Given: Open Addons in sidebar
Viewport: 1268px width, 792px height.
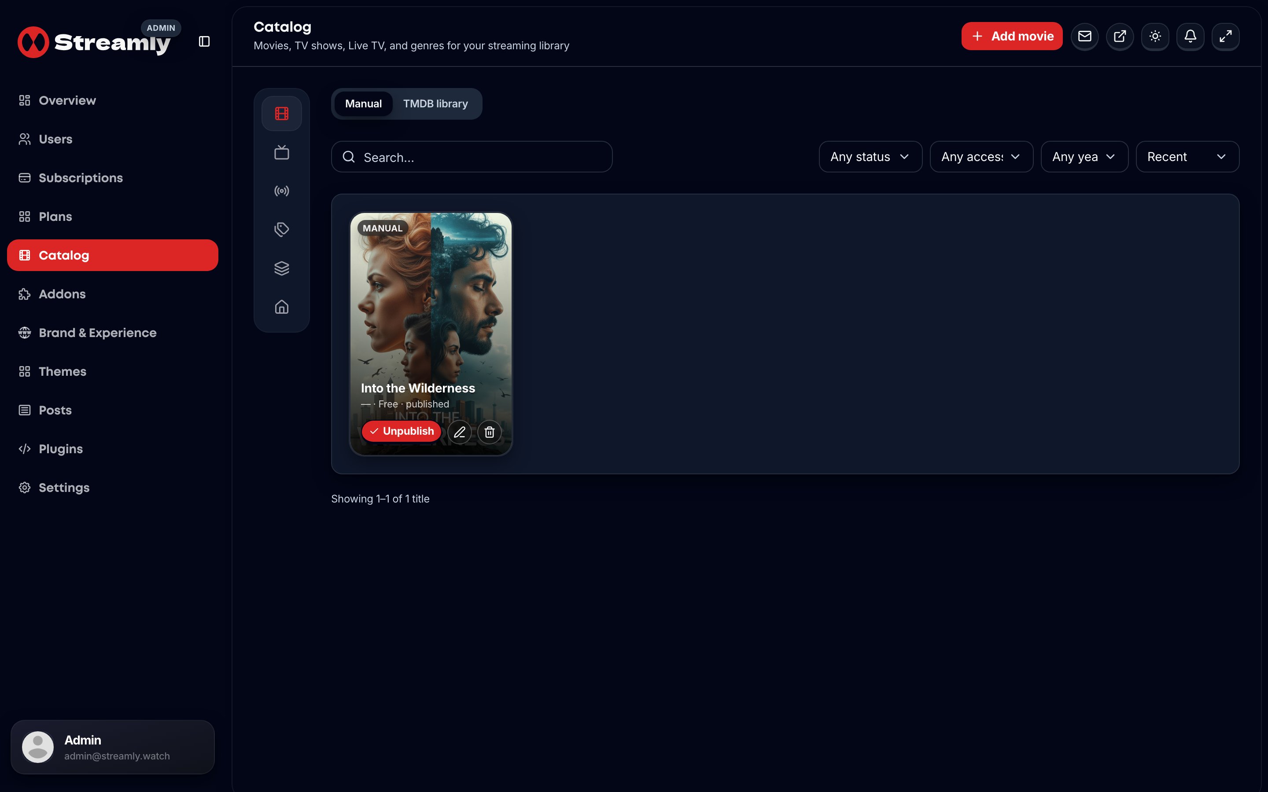Looking at the screenshot, I should pos(113,294).
